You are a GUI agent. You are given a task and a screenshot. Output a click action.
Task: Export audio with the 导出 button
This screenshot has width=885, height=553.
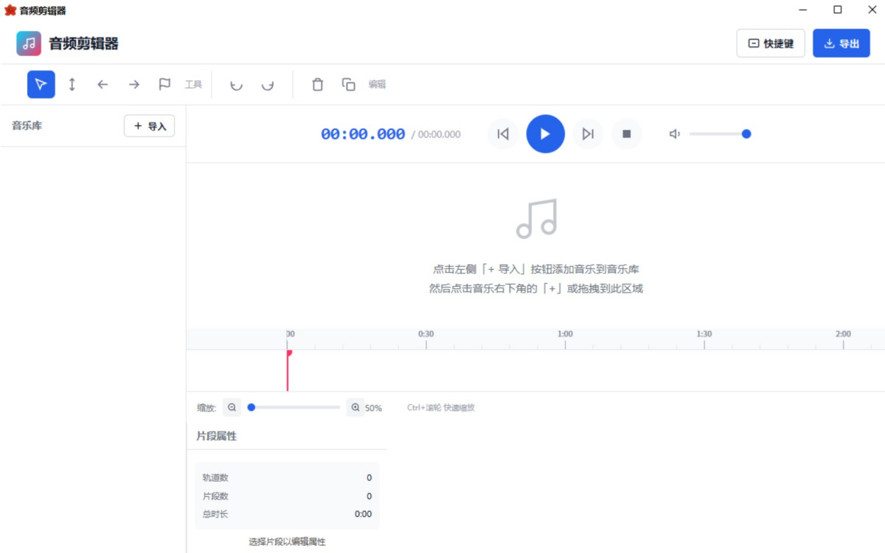click(841, 44)
